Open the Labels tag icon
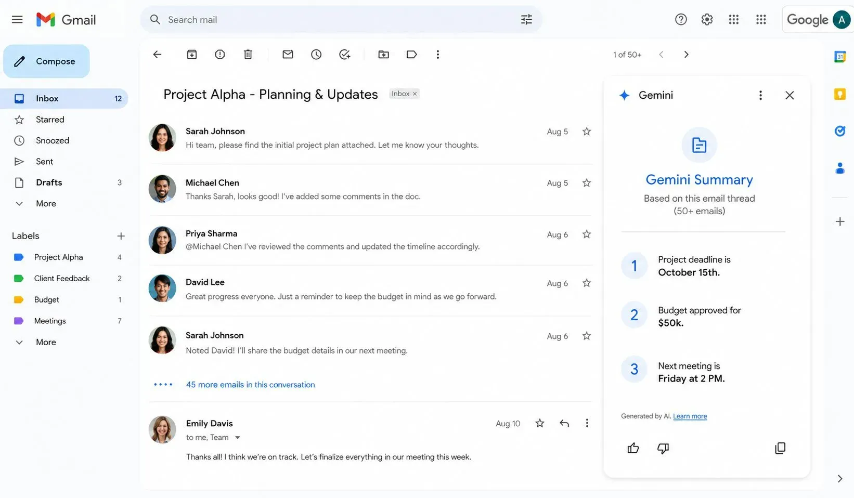 pos(411,55)
